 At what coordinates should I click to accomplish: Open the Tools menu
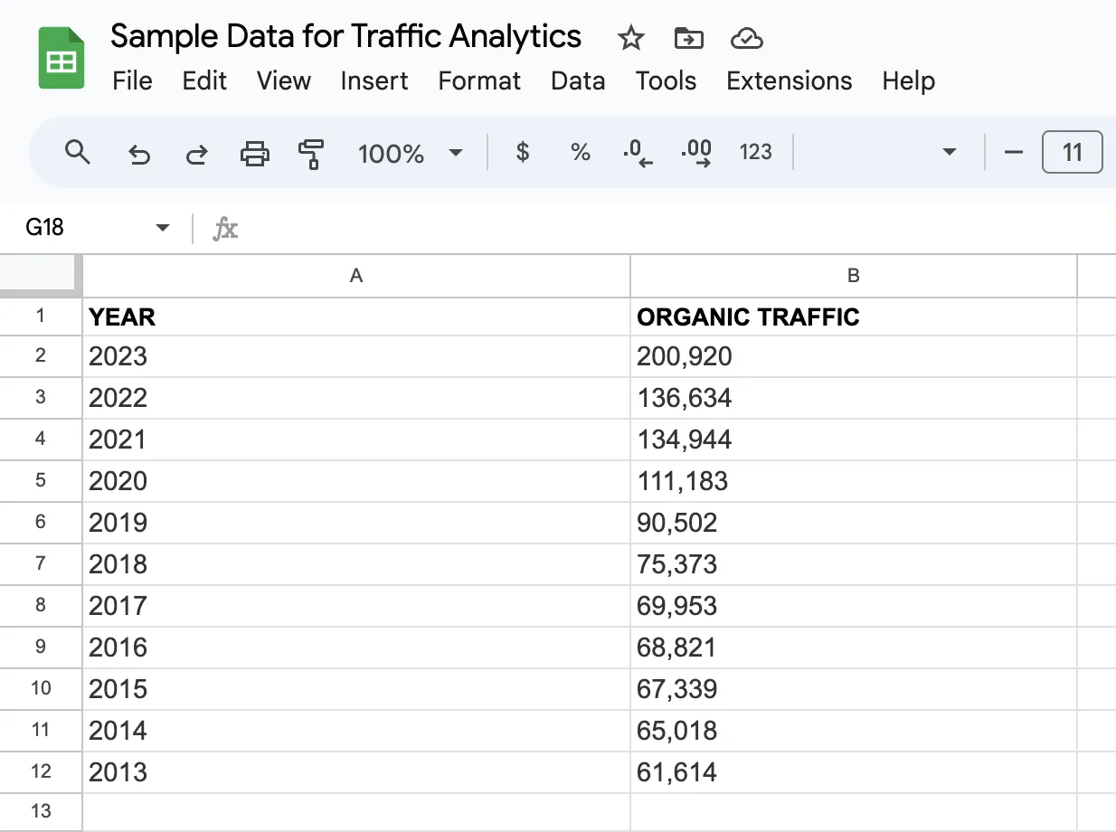666,80
